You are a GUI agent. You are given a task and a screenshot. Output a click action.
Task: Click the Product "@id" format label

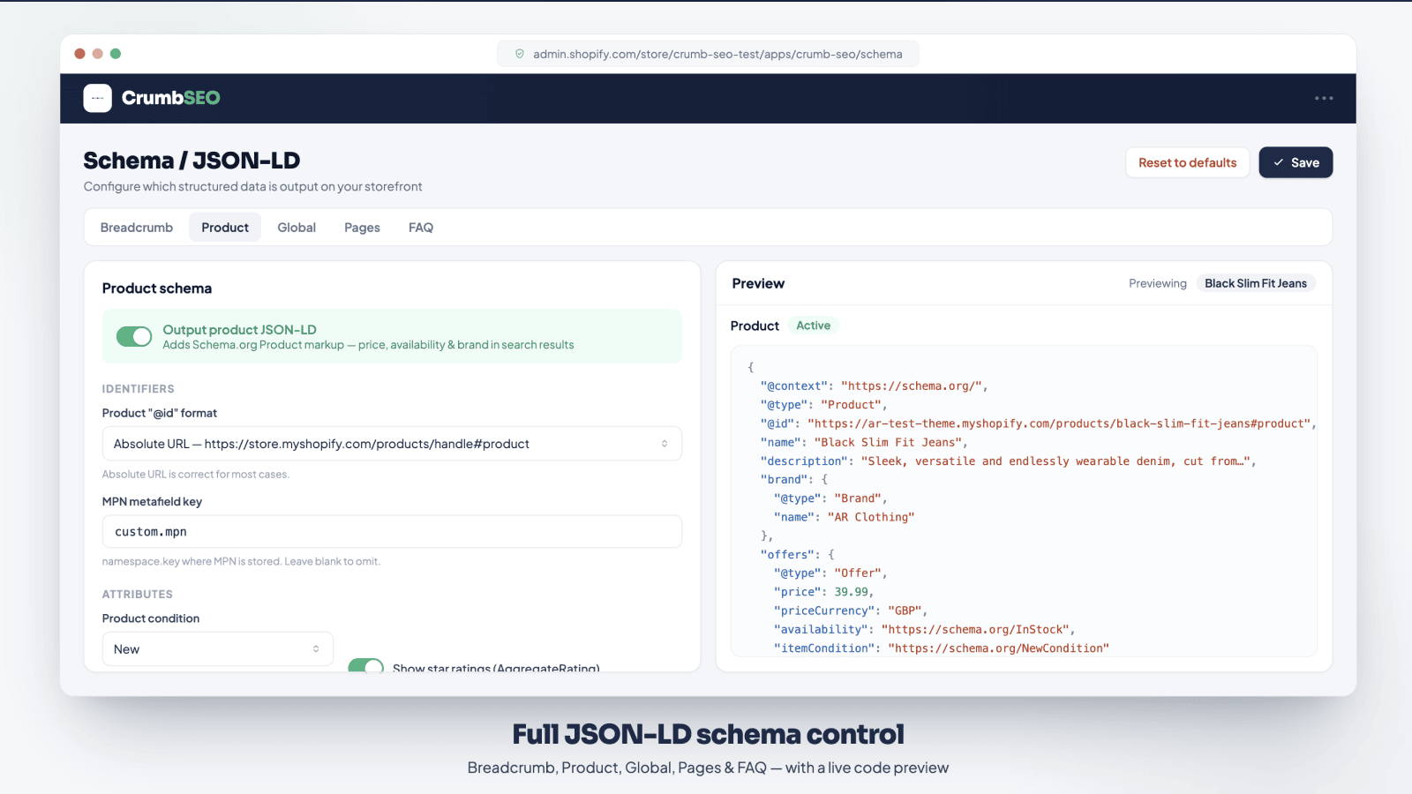tap(160, 413)
